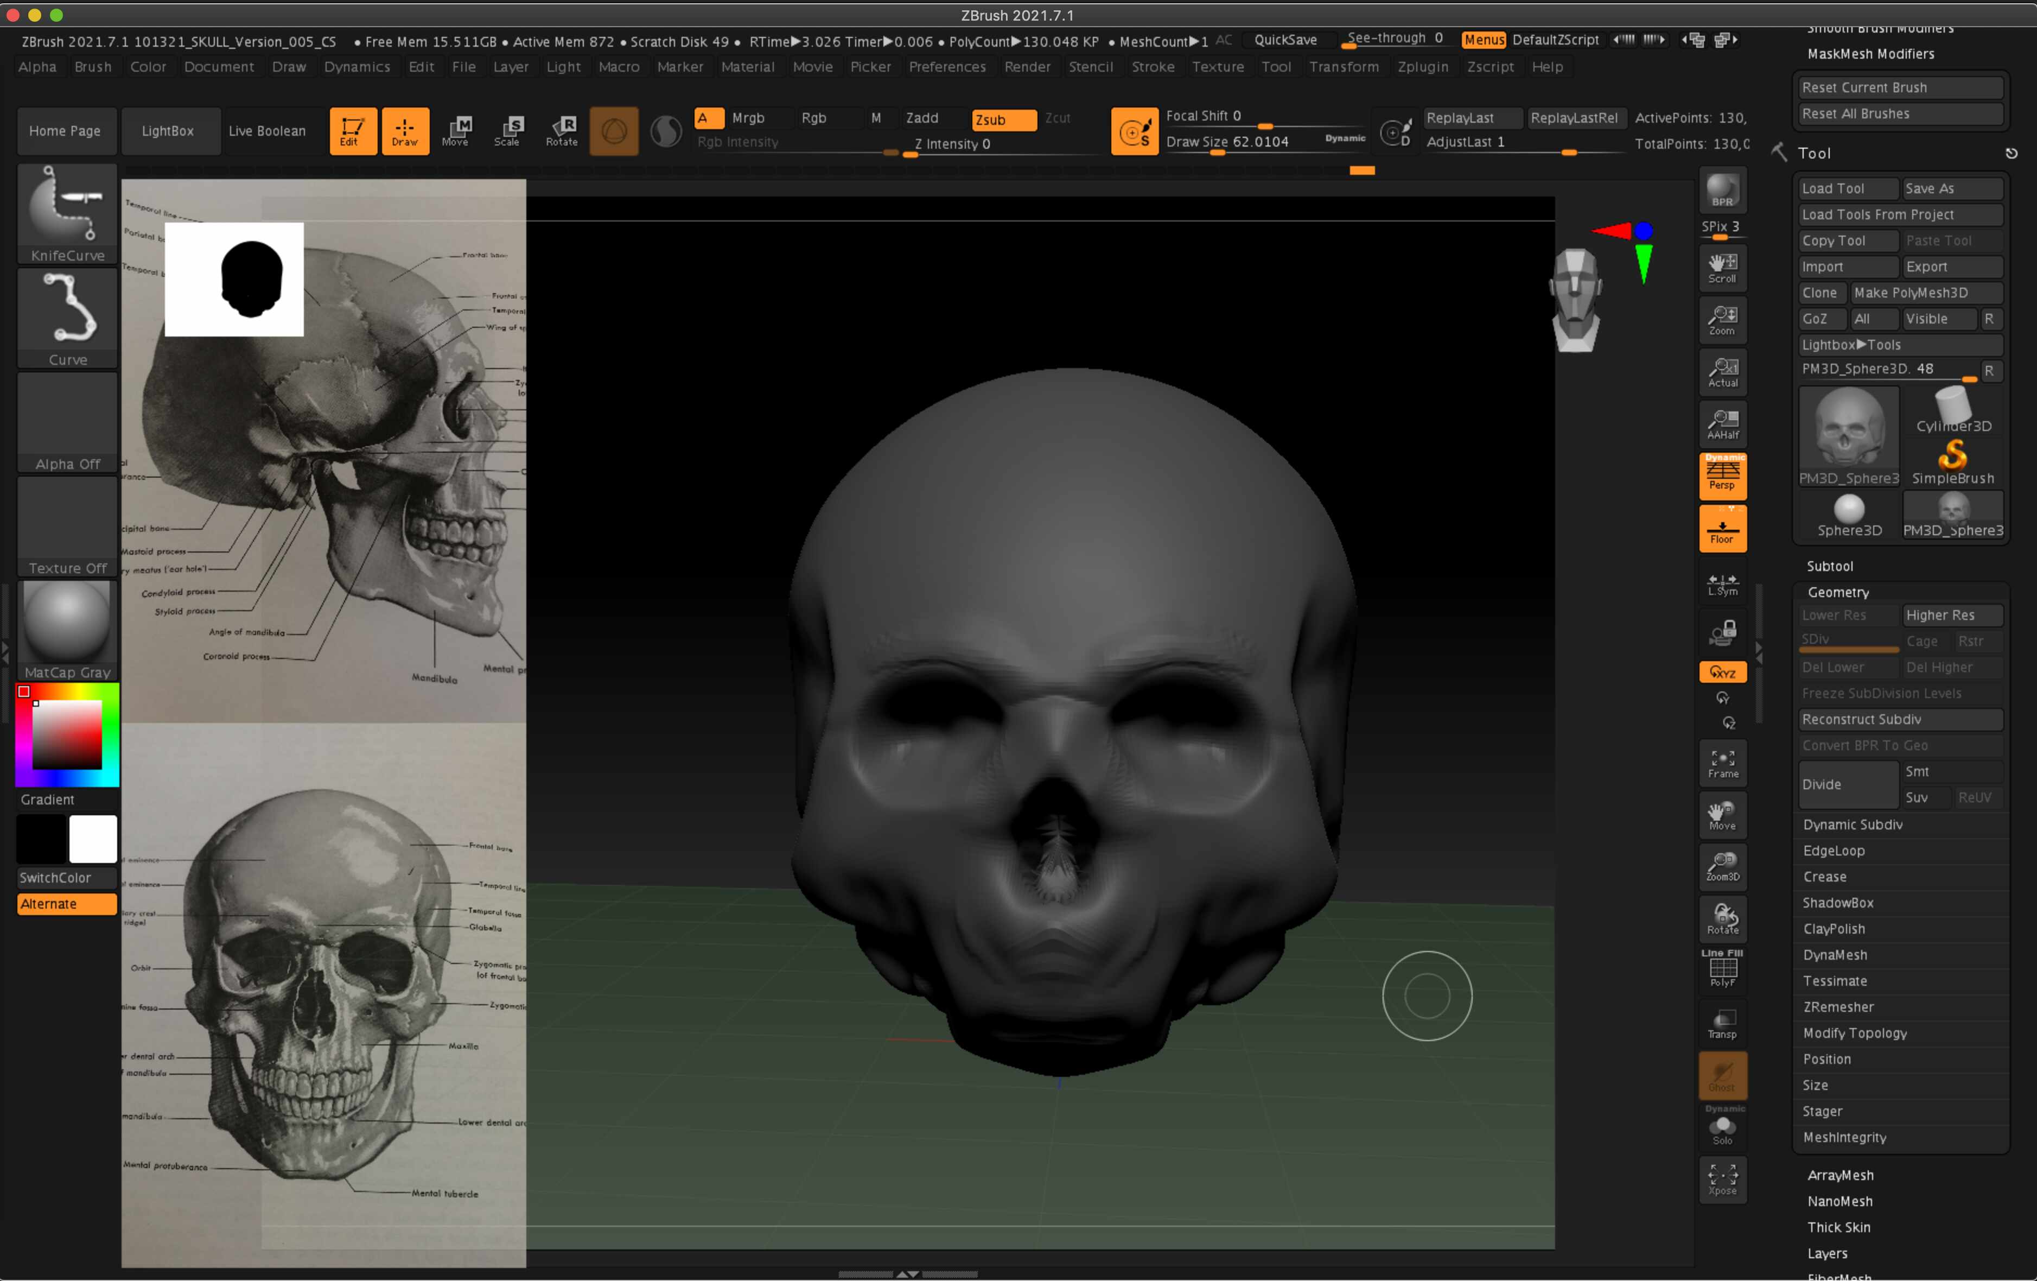This screenshot has height=1281, width=2037.
Task: Toggle Persp perspective mode
Action: point(1722,475)
